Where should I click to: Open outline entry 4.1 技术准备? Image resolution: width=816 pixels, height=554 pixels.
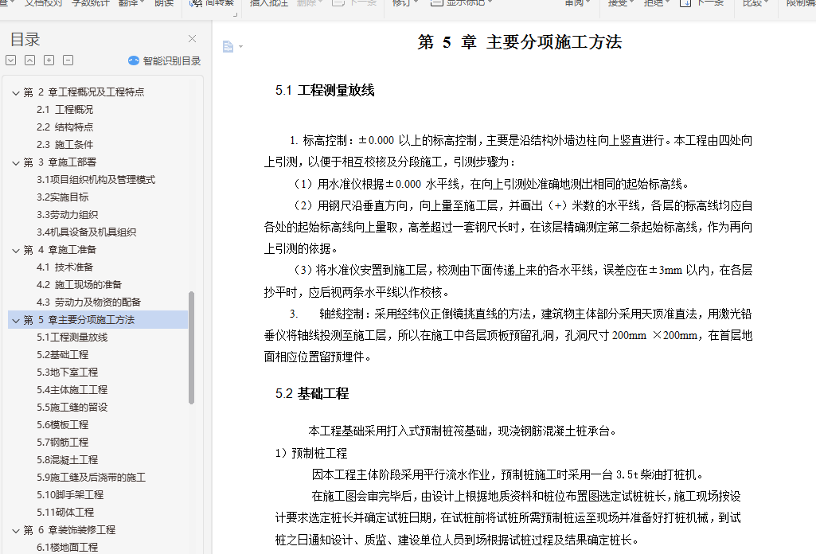click(x=65, y=267)
